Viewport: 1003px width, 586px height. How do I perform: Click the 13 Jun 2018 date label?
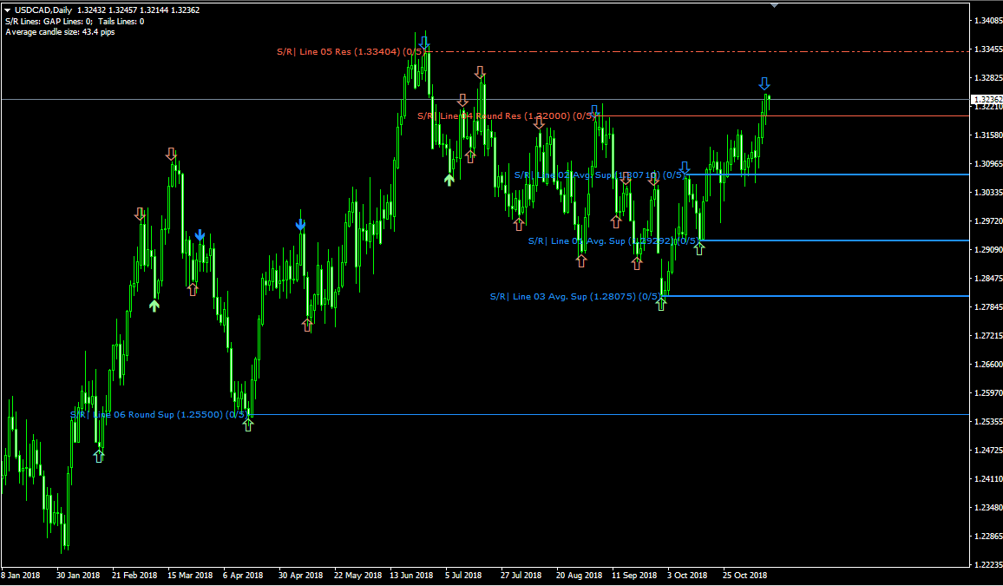(410, 575)
